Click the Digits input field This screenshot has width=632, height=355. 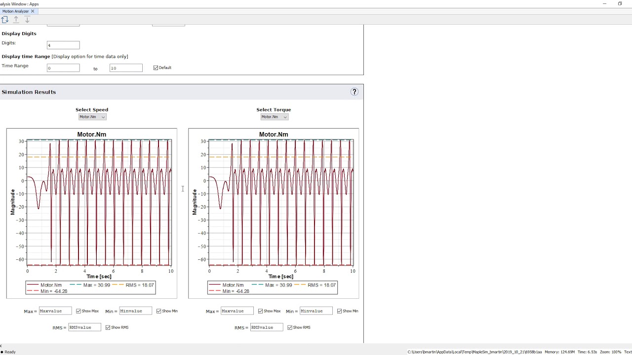(x=63, y=45)
